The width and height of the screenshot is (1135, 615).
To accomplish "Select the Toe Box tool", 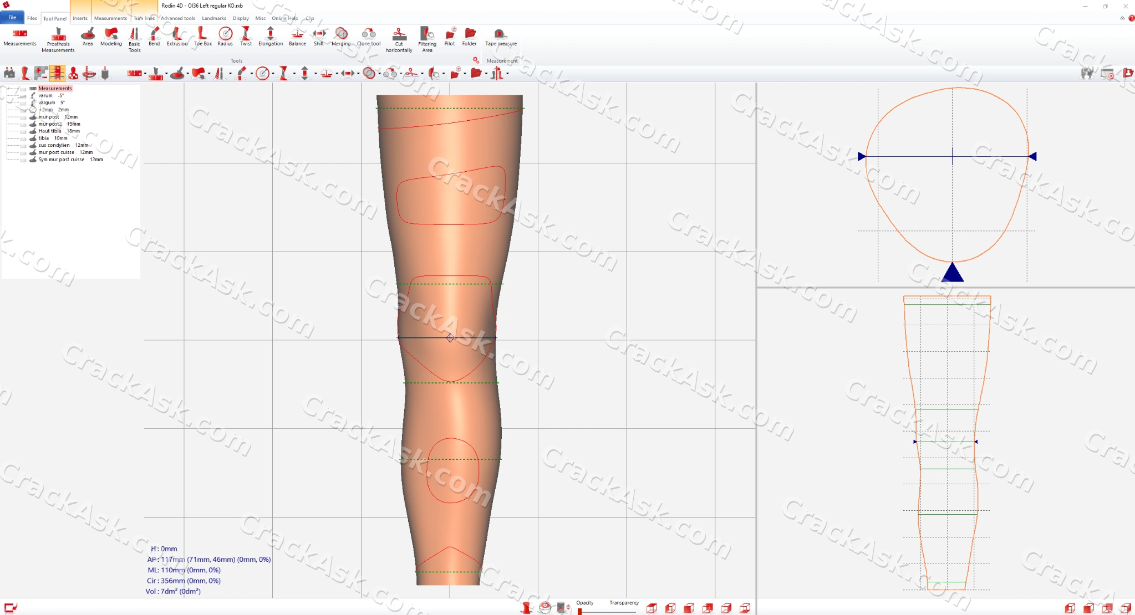I will [x=202, y=37].
